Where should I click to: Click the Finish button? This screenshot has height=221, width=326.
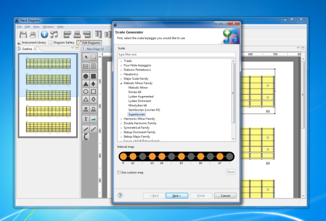pos(201,196)
